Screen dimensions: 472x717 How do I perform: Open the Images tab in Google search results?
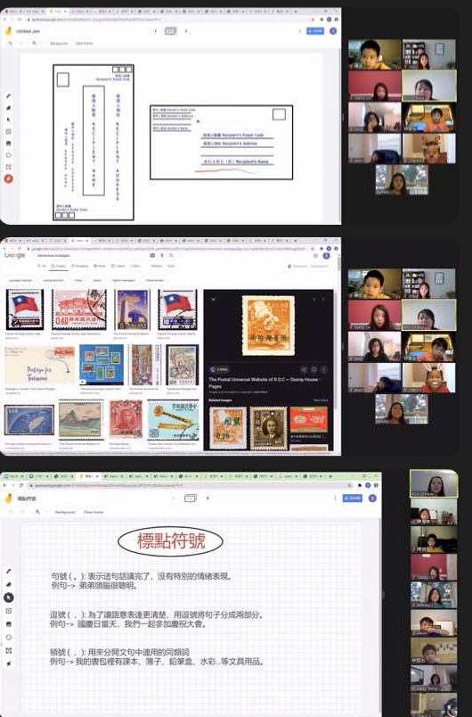(60, 266)
